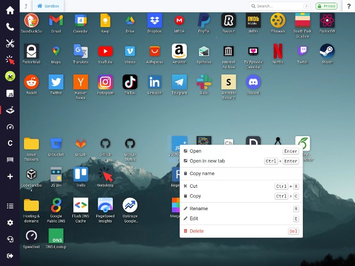Open the DNS Lookup shortcut
Image resolution: width=355 pixels, height=266 pixels.
click(56, 236)
